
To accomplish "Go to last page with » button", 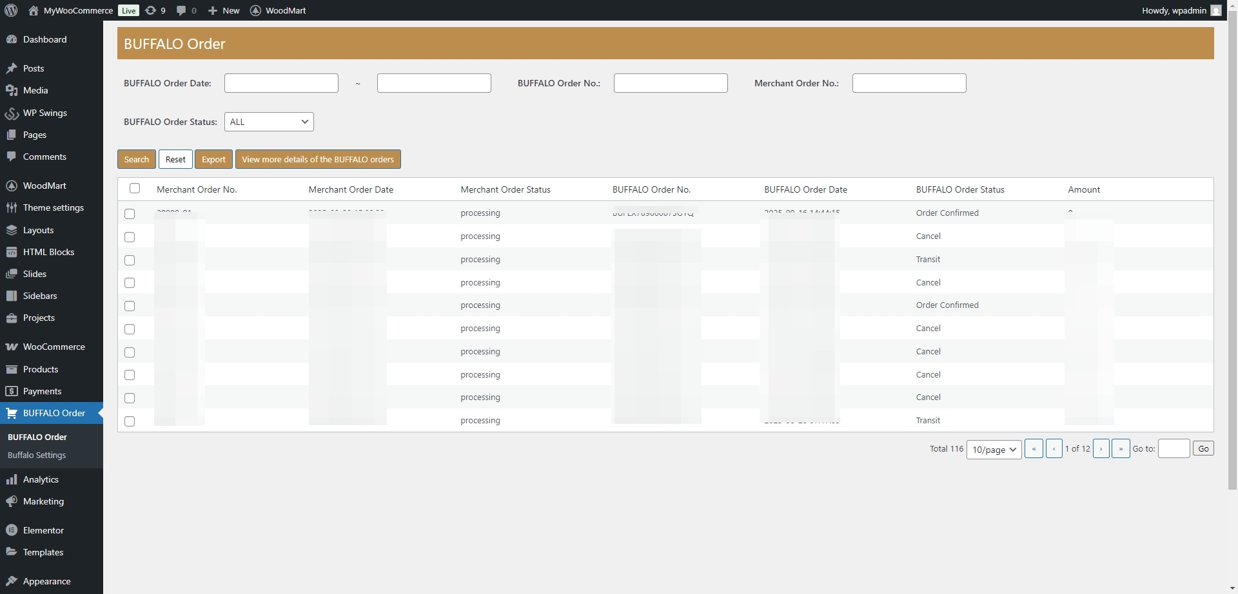I will tap(1121, 448).
